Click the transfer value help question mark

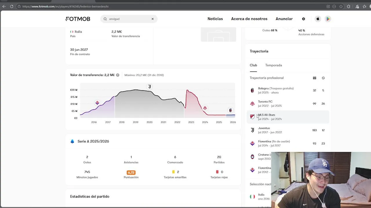click(118, 75)
